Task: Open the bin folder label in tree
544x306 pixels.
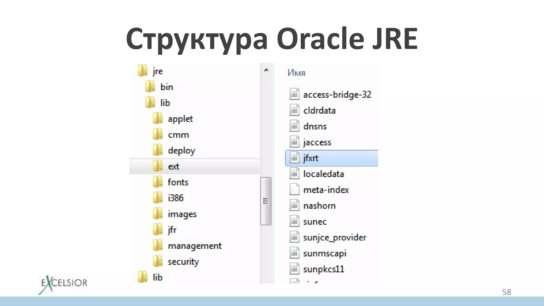Action: tap(167, 87)
